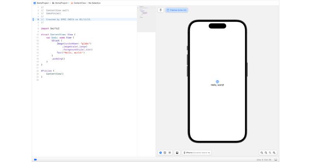This screenshot has height=162, width=311.
Task: Select the Live preview mode icon
Action: point(161,153)
